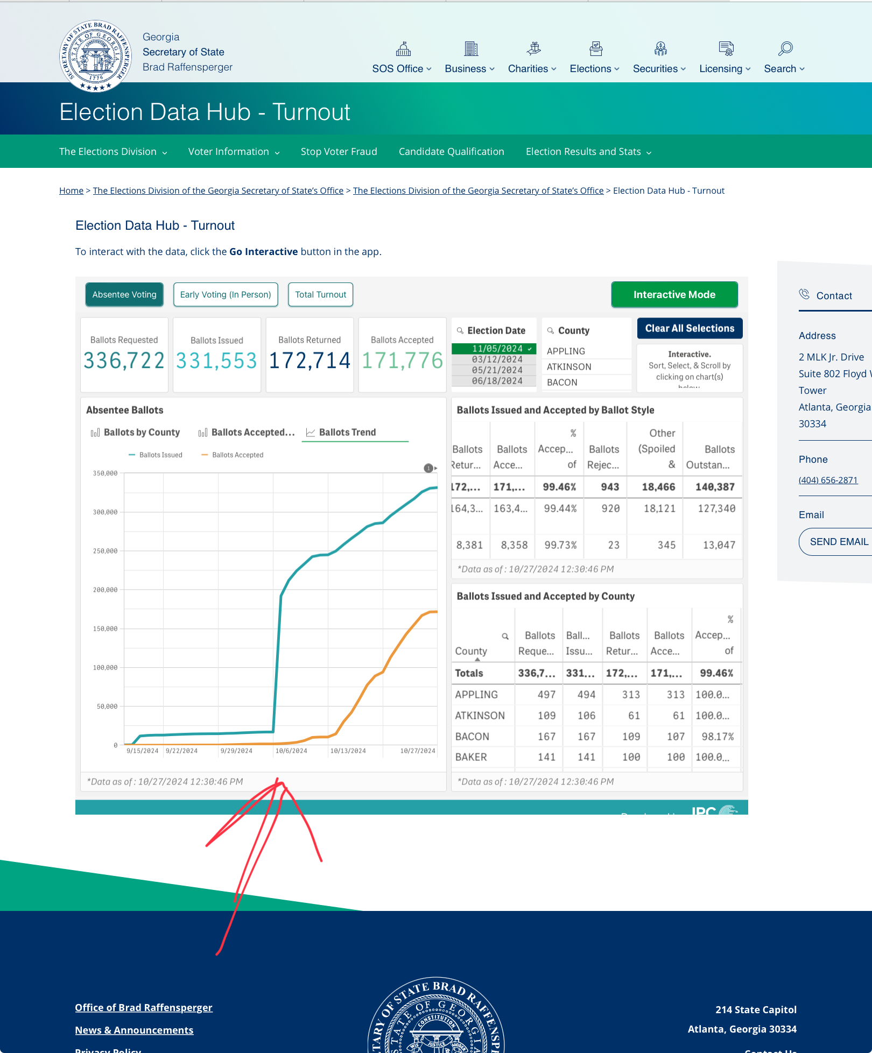872x1053 pixels.
Task: Click Ballots Outstanding column header in style table
Action: coord(712,457)
